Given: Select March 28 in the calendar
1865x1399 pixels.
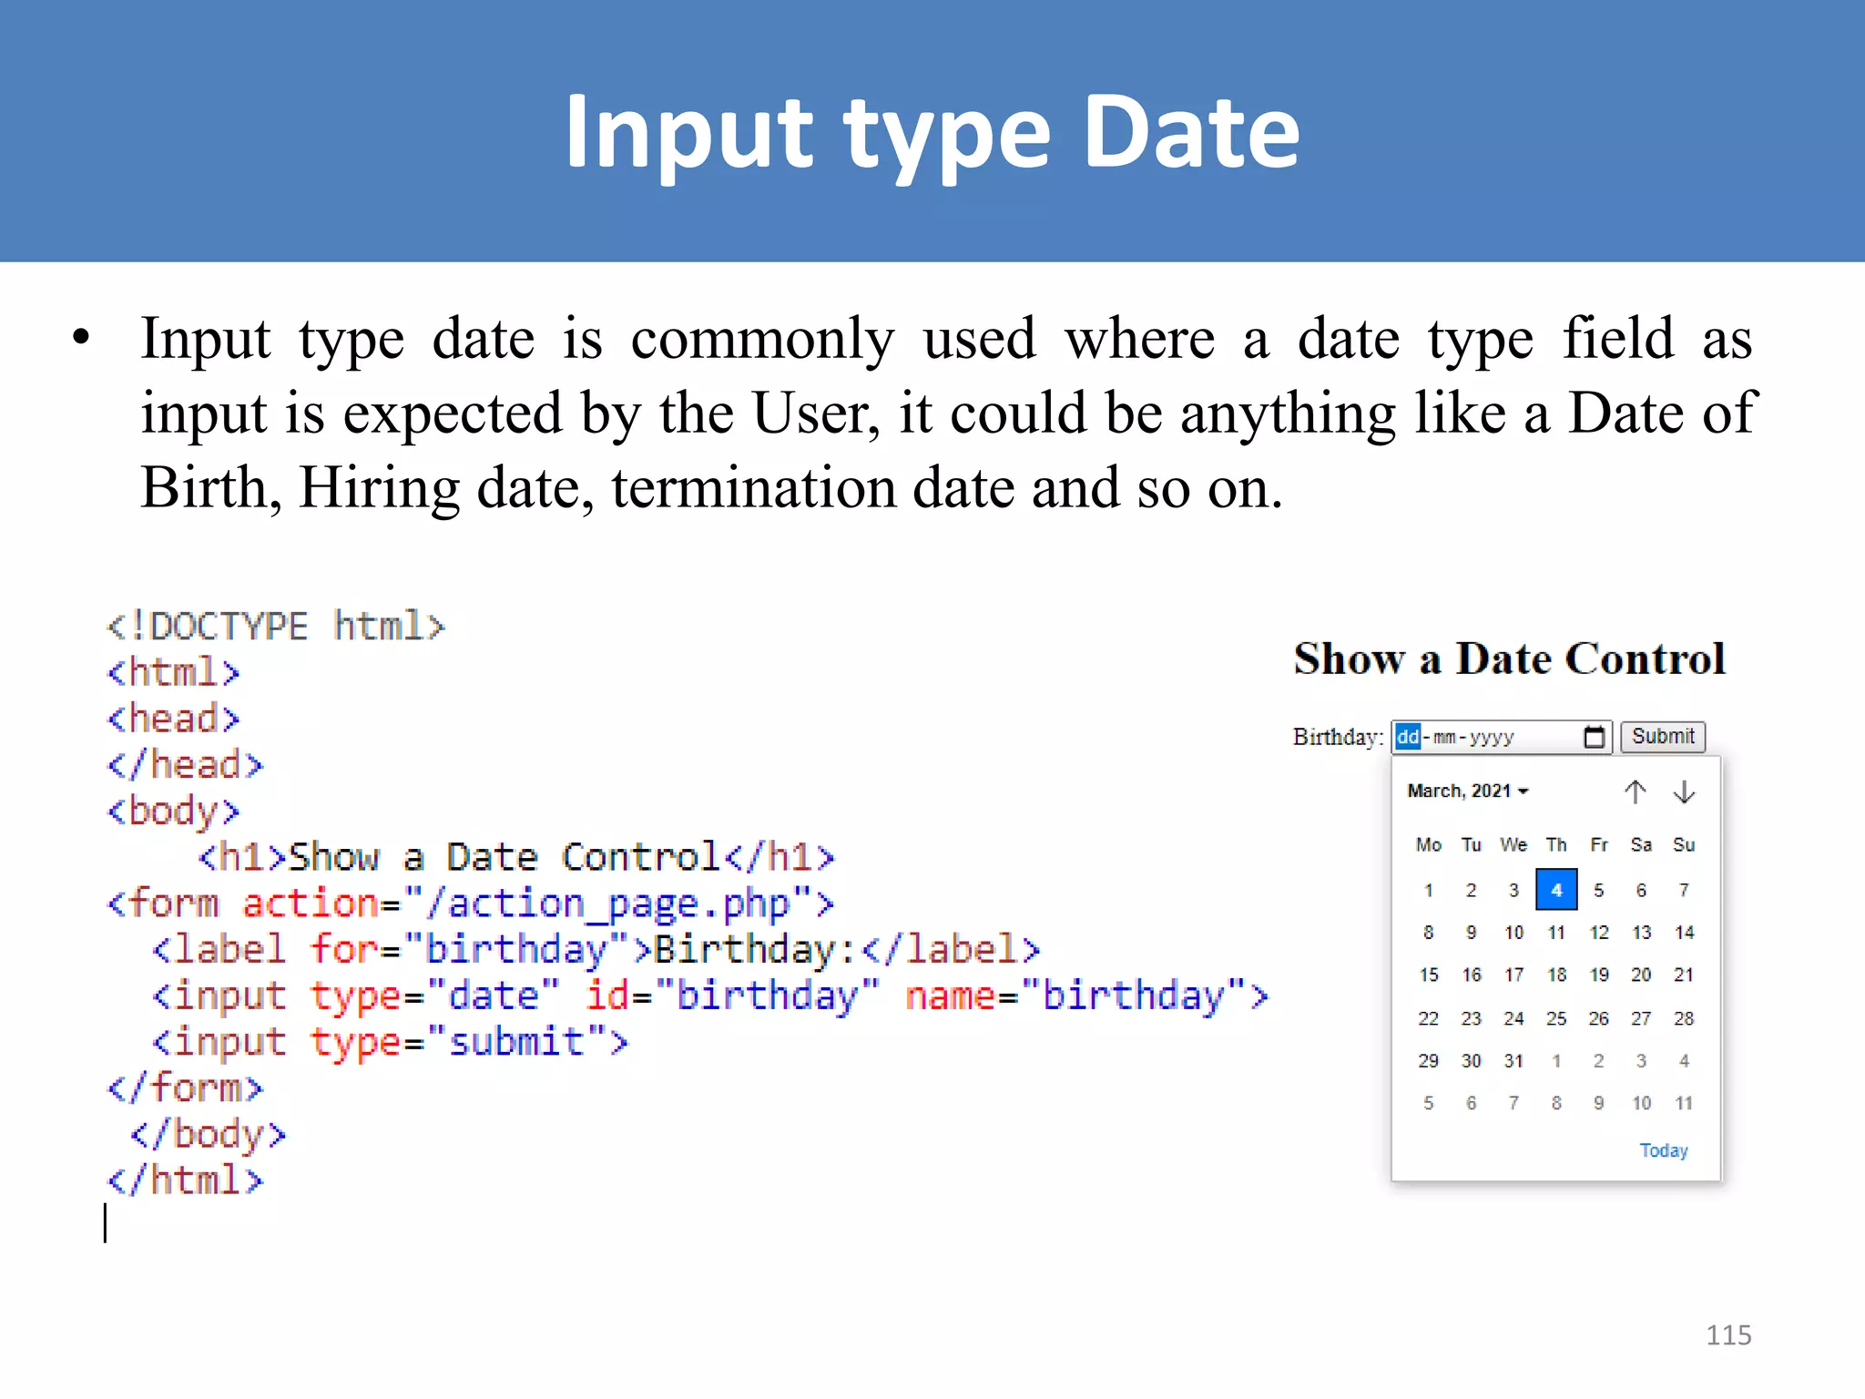Looking at the screenshot, I should 1684,1018.
